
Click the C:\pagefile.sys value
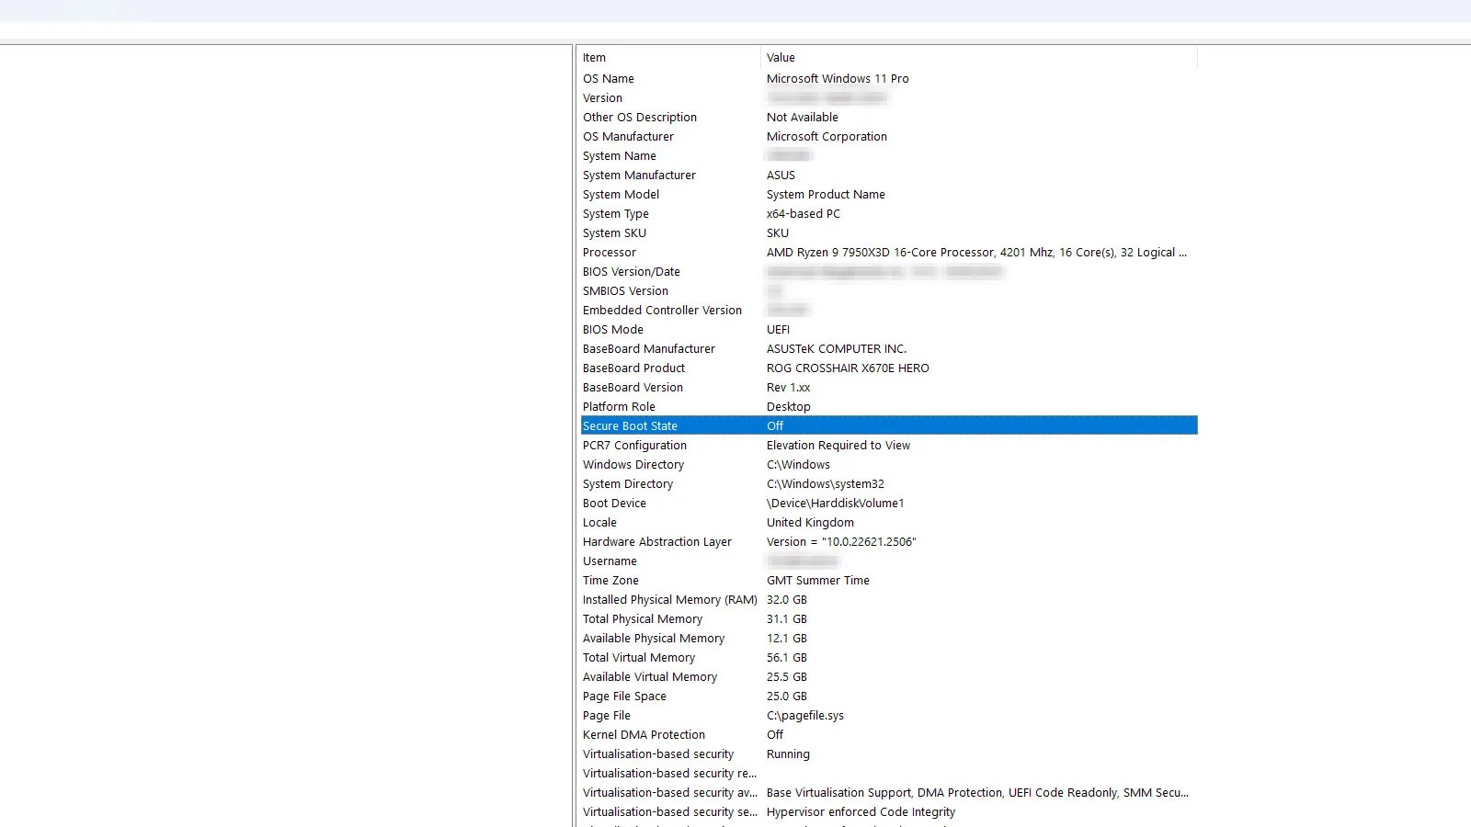(x=805, y=715)
